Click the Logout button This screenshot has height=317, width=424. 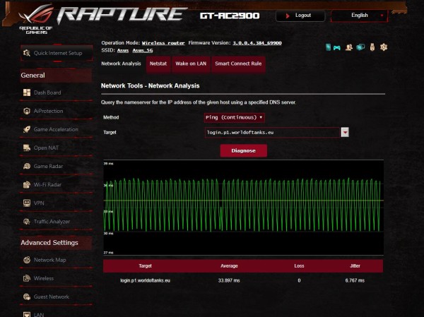(300, 16)
